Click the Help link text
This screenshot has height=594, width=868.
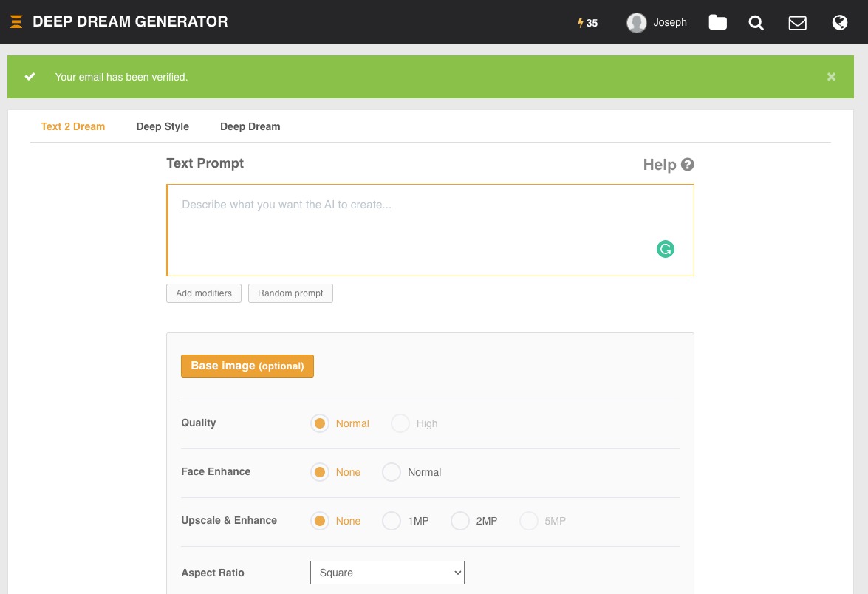pos(659,165)
